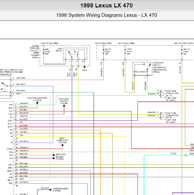Click the STARTING/CHARGING SYSTEM label
Image resolution: width=194 pixels, height=195 pixels.
point(37,99)
